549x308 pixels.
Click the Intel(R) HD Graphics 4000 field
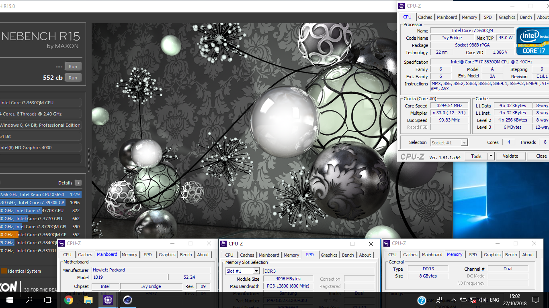(41, 148)
